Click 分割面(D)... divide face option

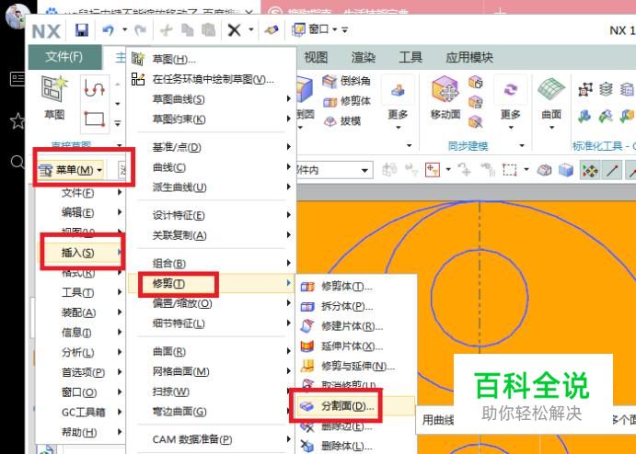[x=355, y=406]
